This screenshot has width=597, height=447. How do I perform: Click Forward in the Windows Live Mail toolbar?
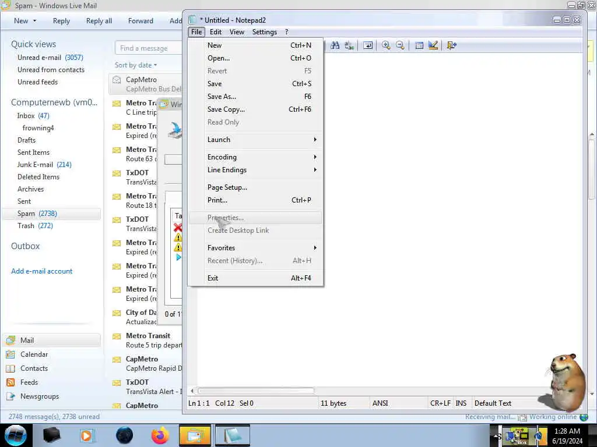(x=141, y=21)
